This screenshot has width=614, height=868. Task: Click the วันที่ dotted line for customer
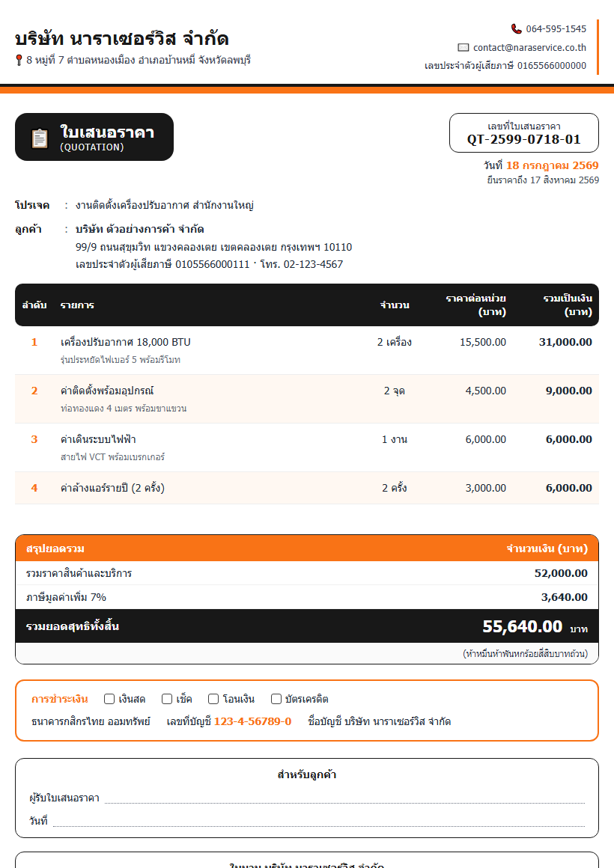point(319,822)
